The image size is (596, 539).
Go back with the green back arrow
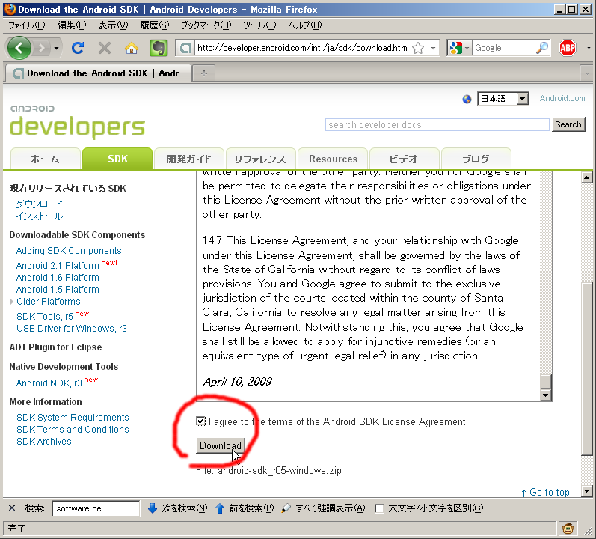(19, 48)
